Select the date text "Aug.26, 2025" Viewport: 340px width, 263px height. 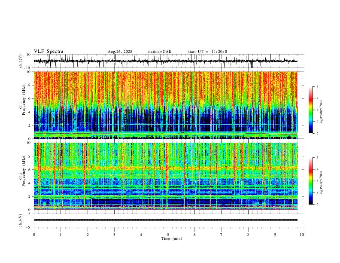tap(120, 52)
